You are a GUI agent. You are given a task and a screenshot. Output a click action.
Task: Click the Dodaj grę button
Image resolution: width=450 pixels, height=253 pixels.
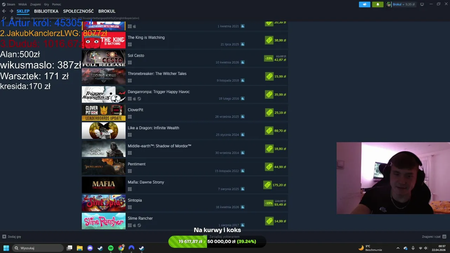[12, 237]
